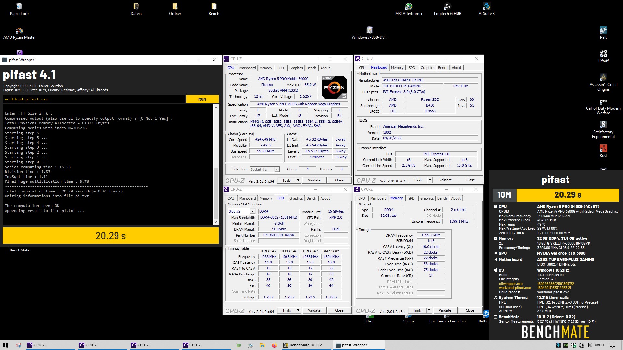The height and width of the screenshot is (350, 623).
Task: Expand Tools arrow in CPU-Z SPD window
Action: [298, 310]
